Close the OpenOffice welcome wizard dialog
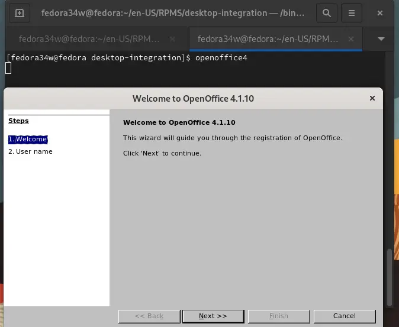Image resolution: width=399 pixels, height=327 pixels. click(372, 98)
